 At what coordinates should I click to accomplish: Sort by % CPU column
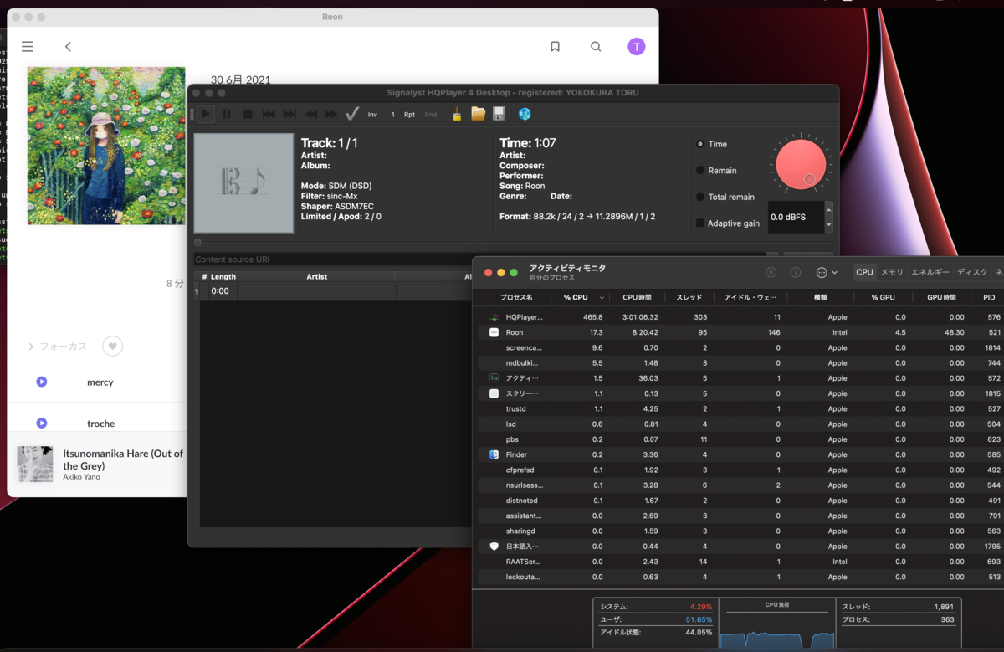click(581, 297)
